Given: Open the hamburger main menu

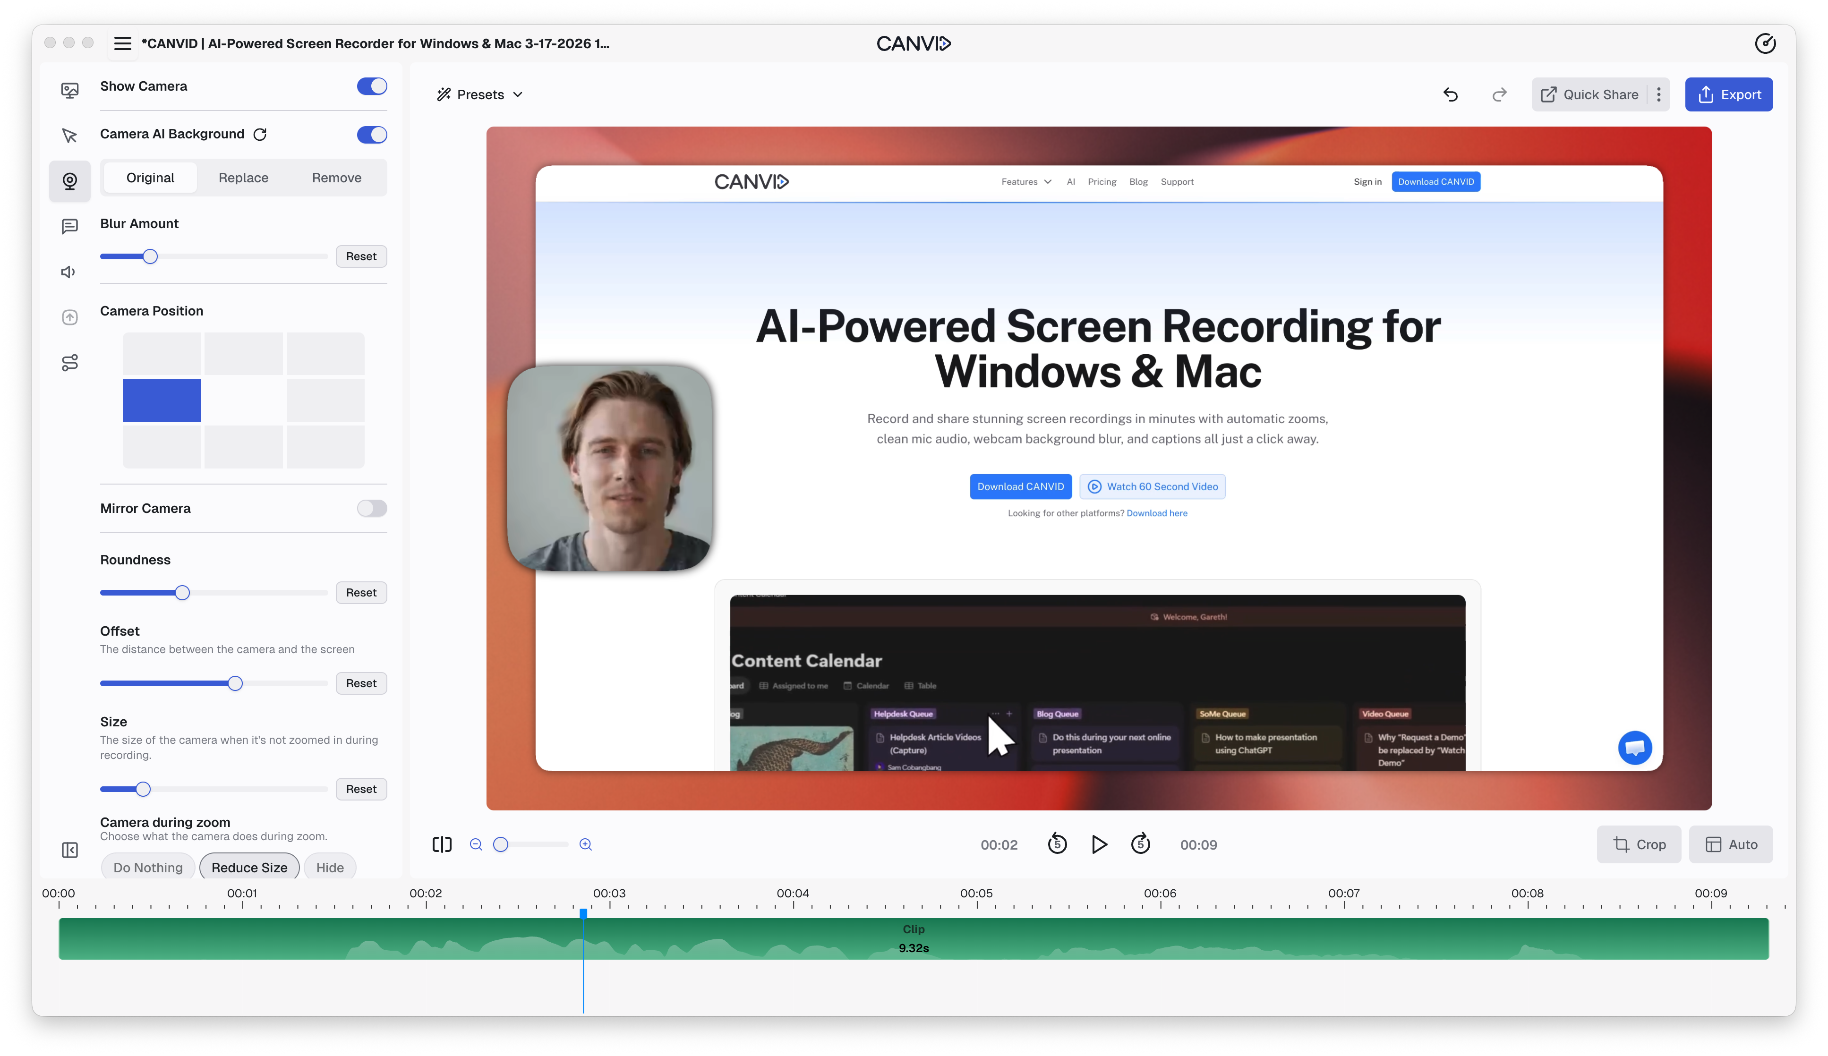Looking at the screenshot, I should (x=123, y=43).
